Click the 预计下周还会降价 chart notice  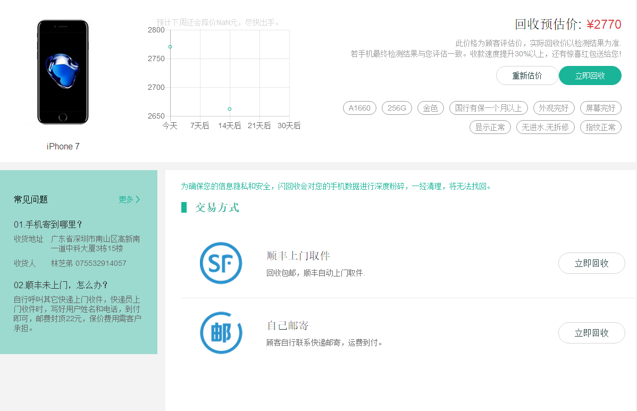coord(218,22)
